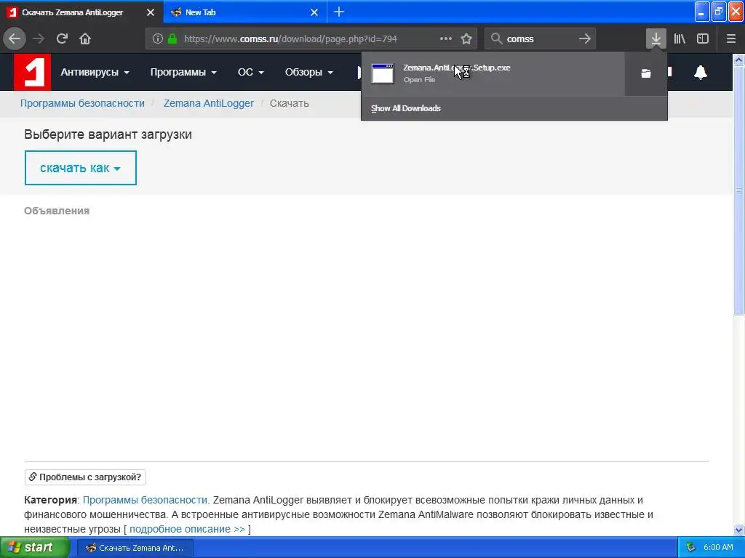Image resolution: width=745 pixels, height=558 pixels.
Task: Open containing folder of downloaded file
Action: (646, 73)
